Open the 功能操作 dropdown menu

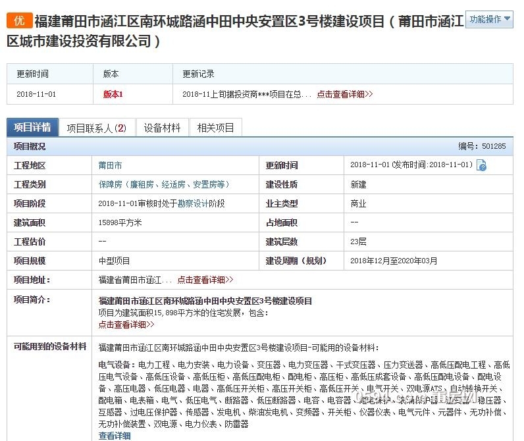pos(489,19)
